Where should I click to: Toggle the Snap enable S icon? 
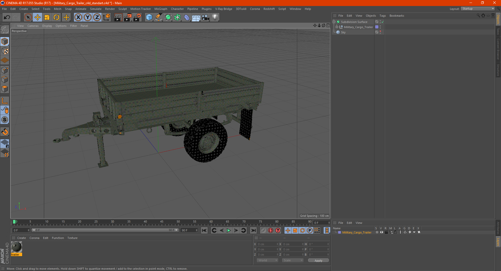pos(5,120)
